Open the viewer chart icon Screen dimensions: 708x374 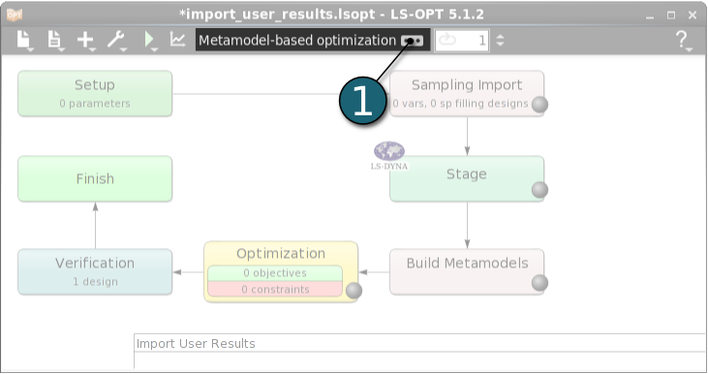pyautogui.click(x=177, y=40)
